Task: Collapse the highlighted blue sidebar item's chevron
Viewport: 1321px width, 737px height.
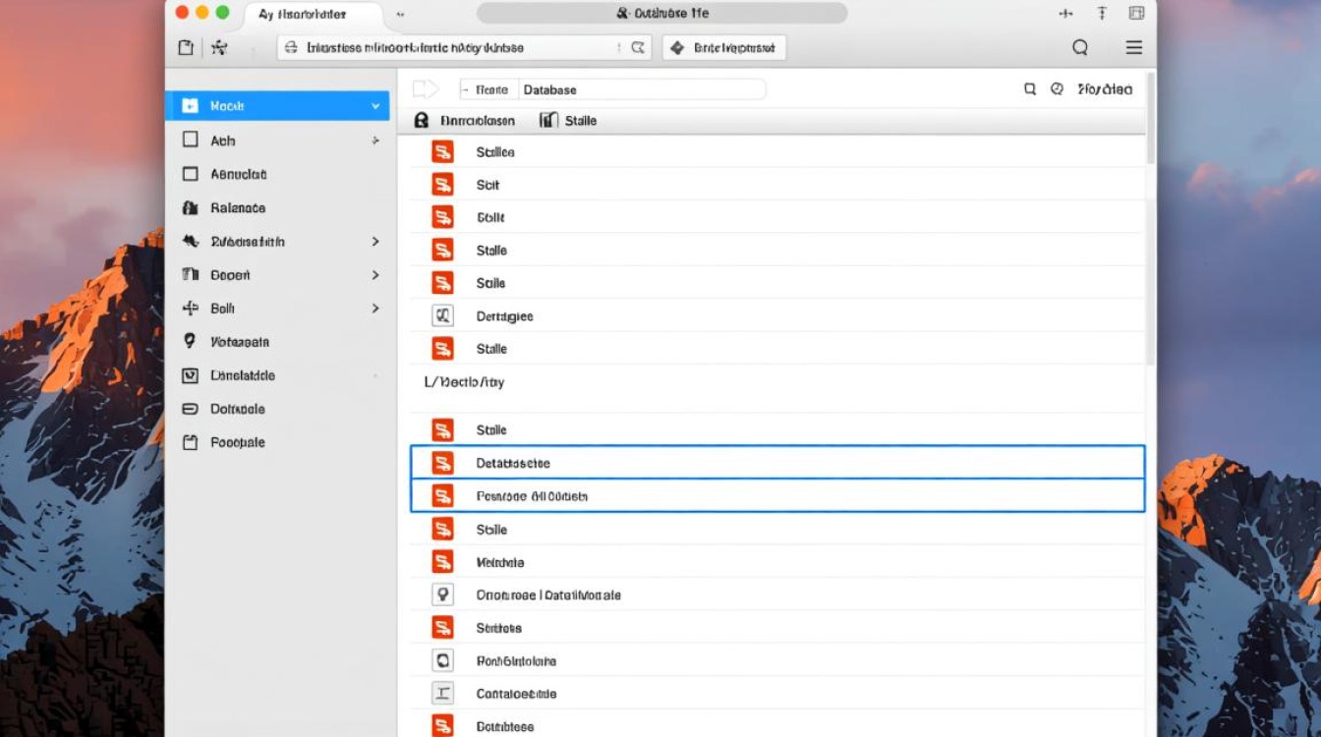Action: [x=375, y=106]
